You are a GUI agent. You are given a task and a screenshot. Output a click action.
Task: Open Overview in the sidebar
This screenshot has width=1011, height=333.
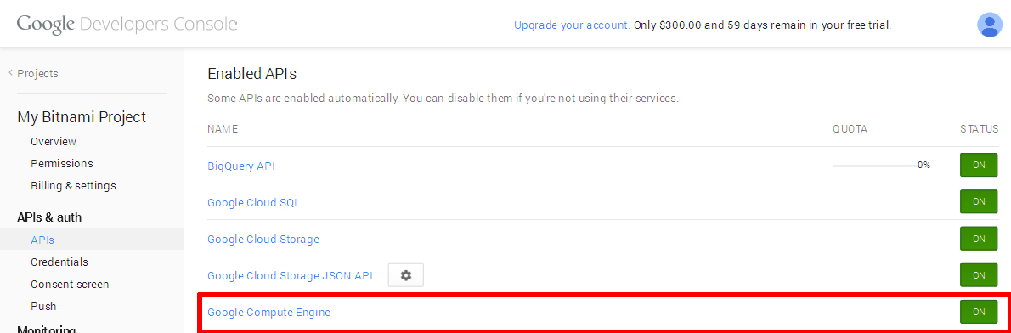(x=54, y=141)
